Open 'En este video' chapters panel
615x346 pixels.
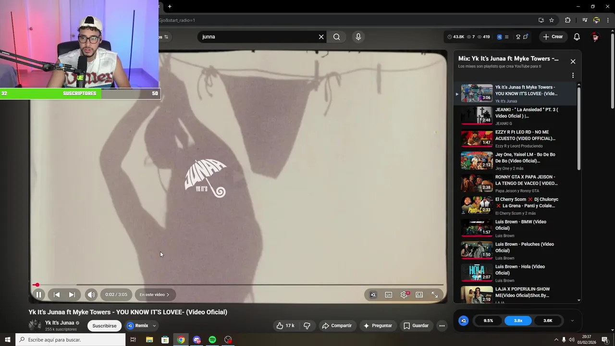click(x=154, y=295)
